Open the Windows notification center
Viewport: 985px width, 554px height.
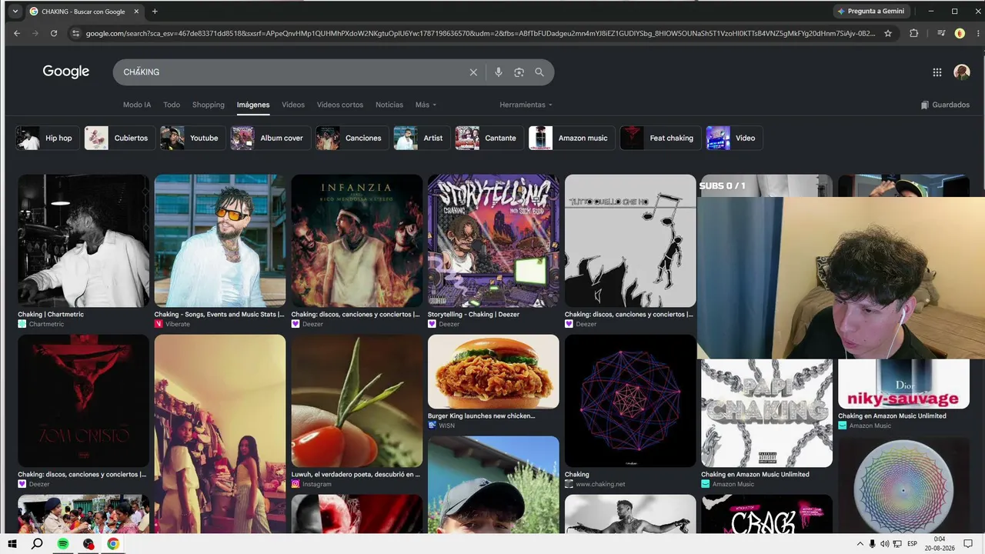click(x=968, y=544)
